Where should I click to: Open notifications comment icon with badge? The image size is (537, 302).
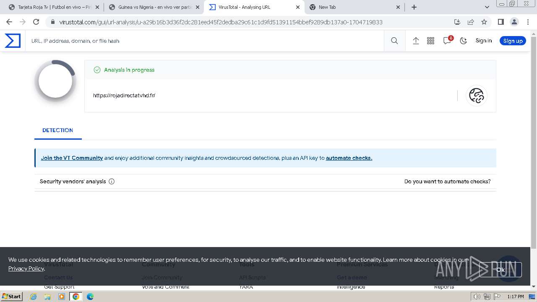(448, 40)
